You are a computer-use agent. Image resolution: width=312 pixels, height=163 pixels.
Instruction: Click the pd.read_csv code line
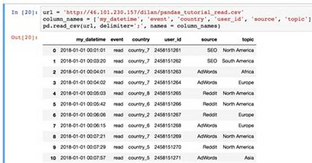click(132, 26)
